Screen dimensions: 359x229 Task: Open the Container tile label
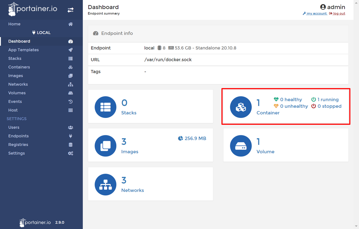[x=268, y=113]
